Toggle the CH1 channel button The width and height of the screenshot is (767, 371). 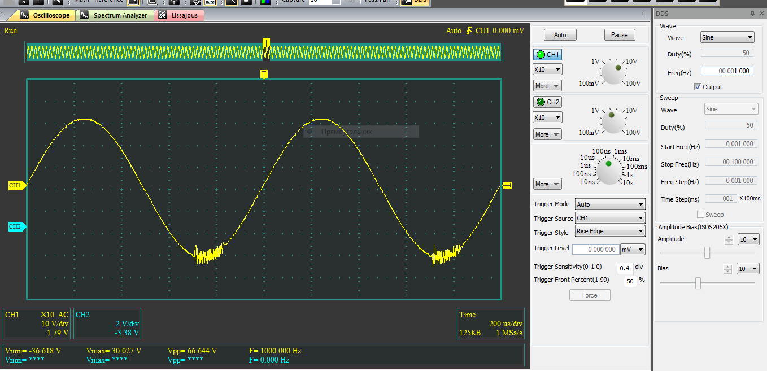(547, 55)
